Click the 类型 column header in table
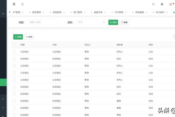The image size is (175, 117). [x=151, y=45]
